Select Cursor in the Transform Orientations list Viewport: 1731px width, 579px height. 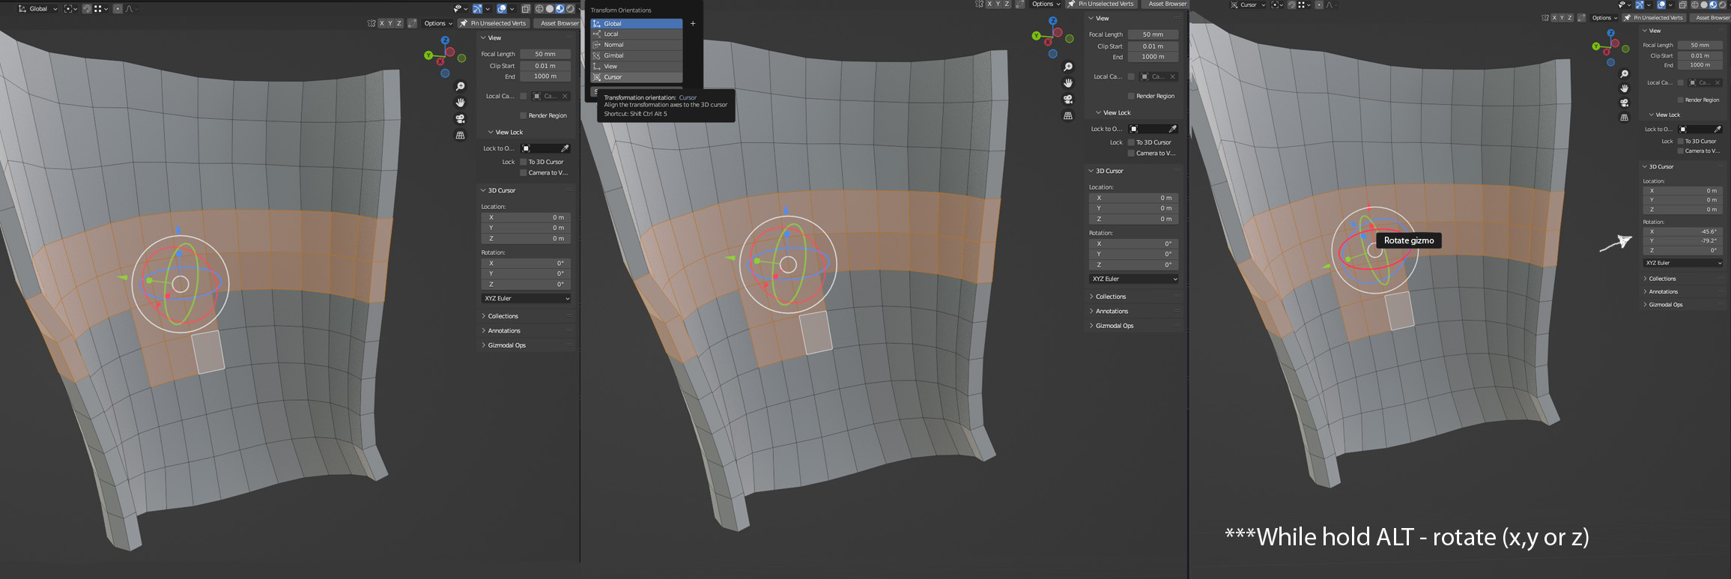tap(637, 77)
